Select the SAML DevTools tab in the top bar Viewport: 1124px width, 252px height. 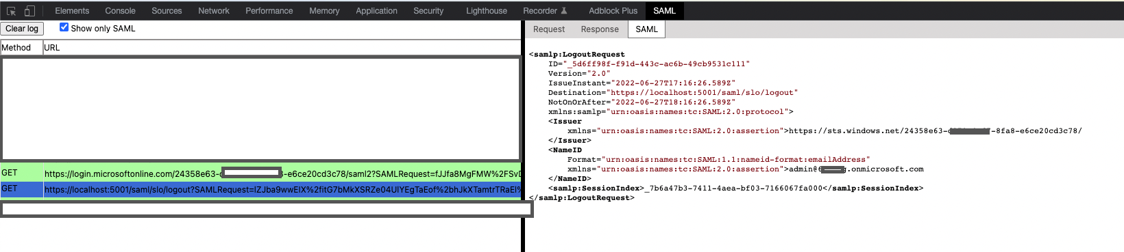click(664, 11)
